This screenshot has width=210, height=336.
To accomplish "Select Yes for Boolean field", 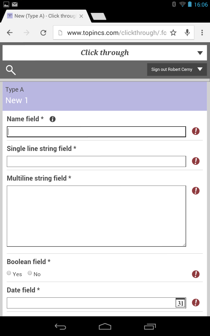I will coord(9,273).
